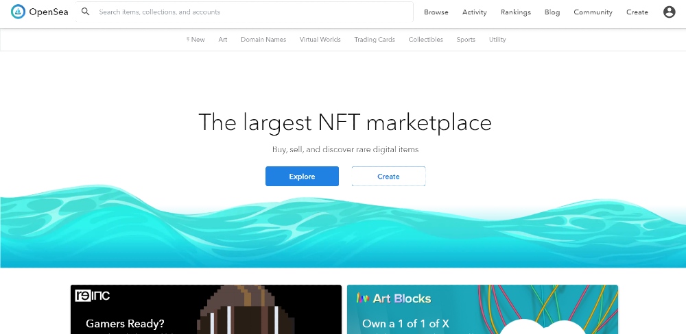The image size is (686, 334).
Task: Open the Art Blocks Own a 1 of 1 of X banner
Action: (482, 309)
